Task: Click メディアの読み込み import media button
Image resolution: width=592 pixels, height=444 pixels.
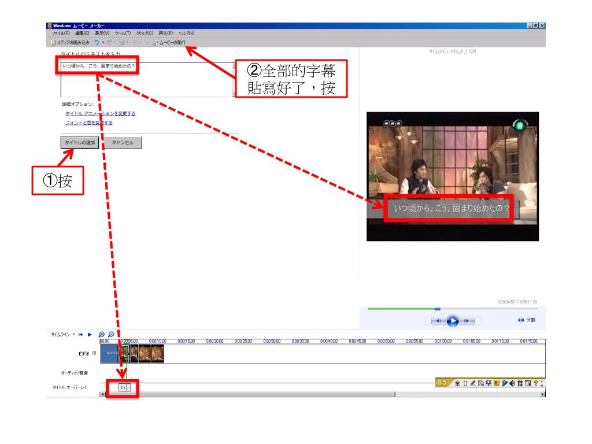Action: click(x=71, y=43)
